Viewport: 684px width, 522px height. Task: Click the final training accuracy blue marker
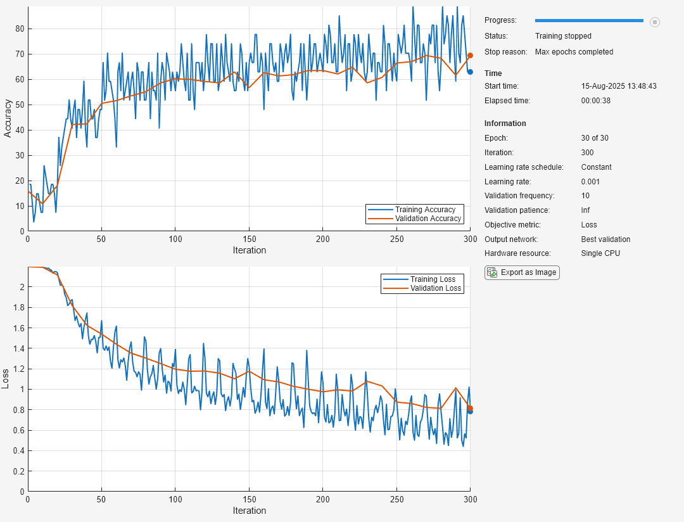[470, 72]
